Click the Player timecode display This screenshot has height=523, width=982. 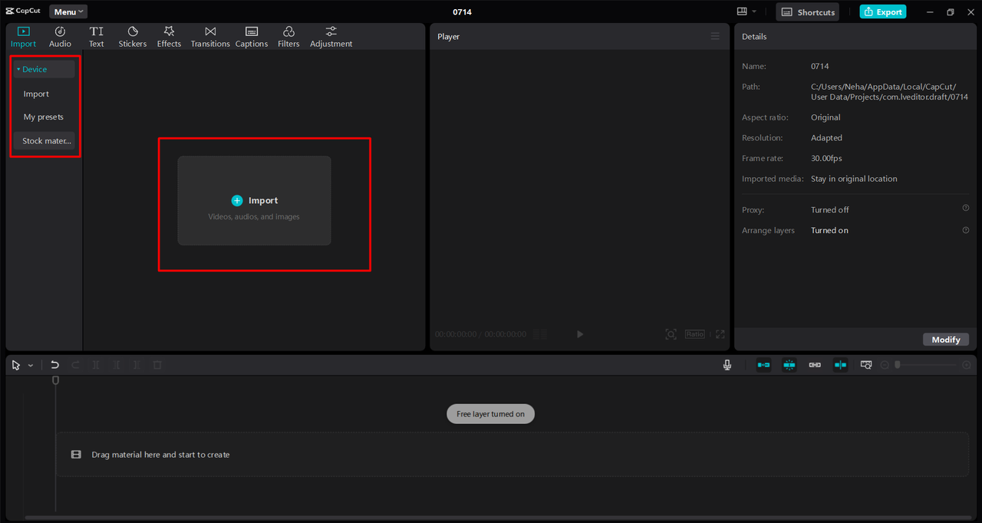coord(480,334)
